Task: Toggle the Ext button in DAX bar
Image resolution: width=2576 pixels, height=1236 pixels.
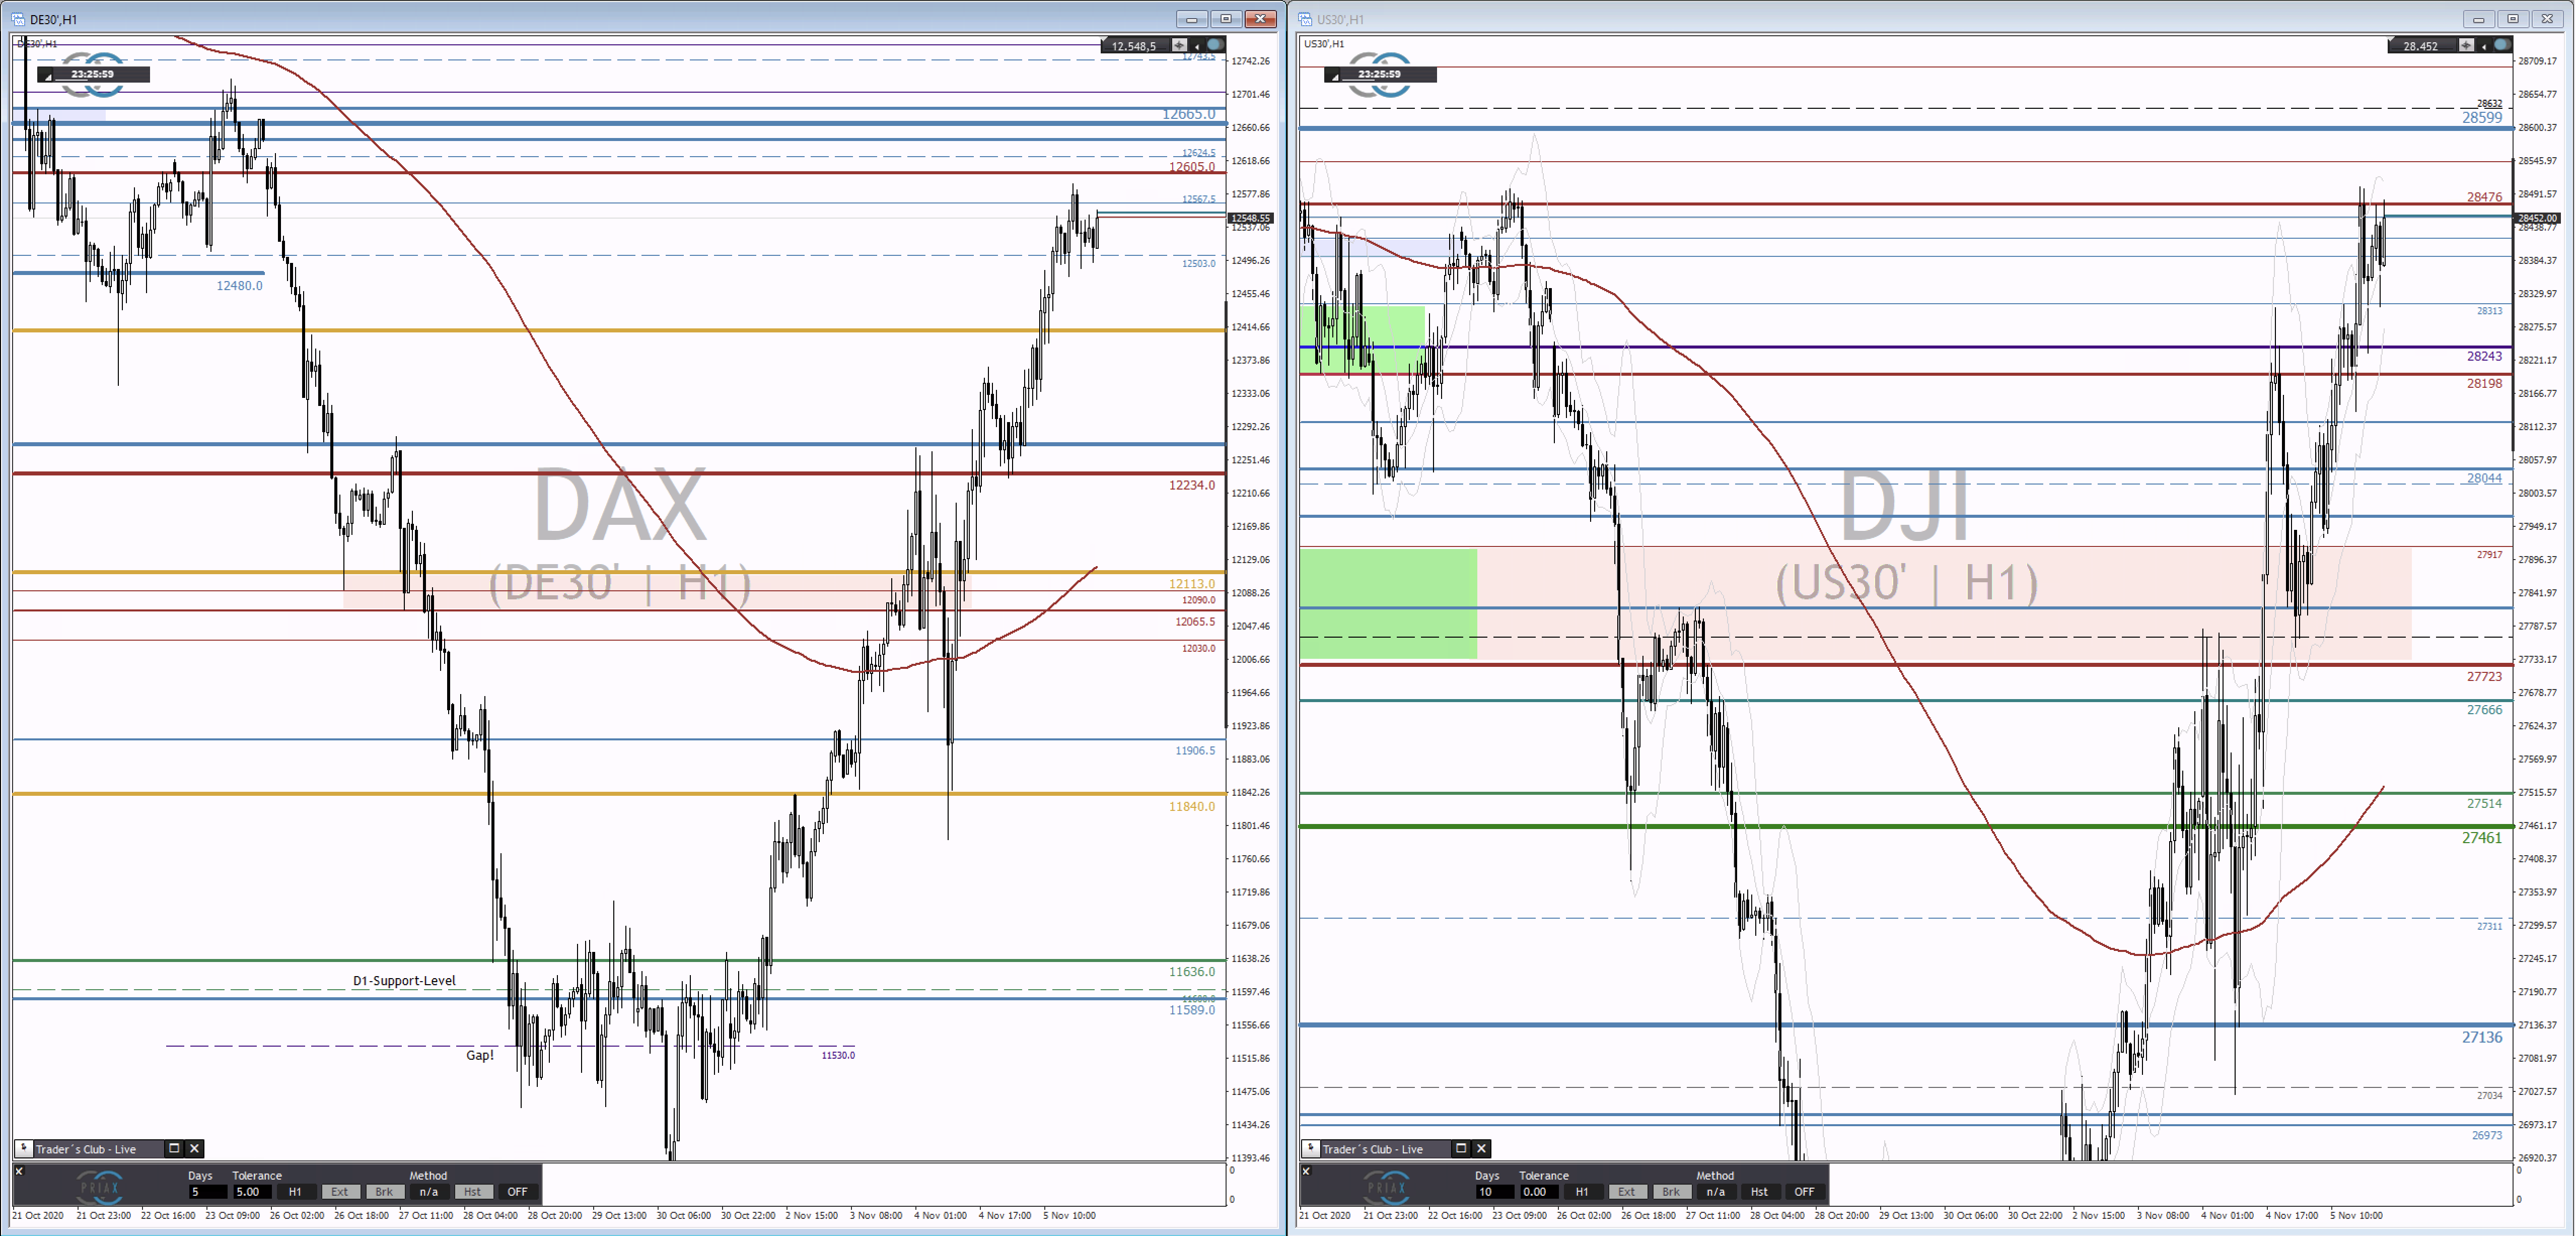Action: pos(340,1192)
